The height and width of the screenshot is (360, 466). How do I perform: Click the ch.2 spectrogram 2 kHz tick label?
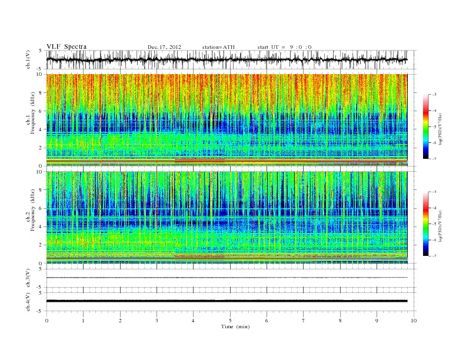41,245
